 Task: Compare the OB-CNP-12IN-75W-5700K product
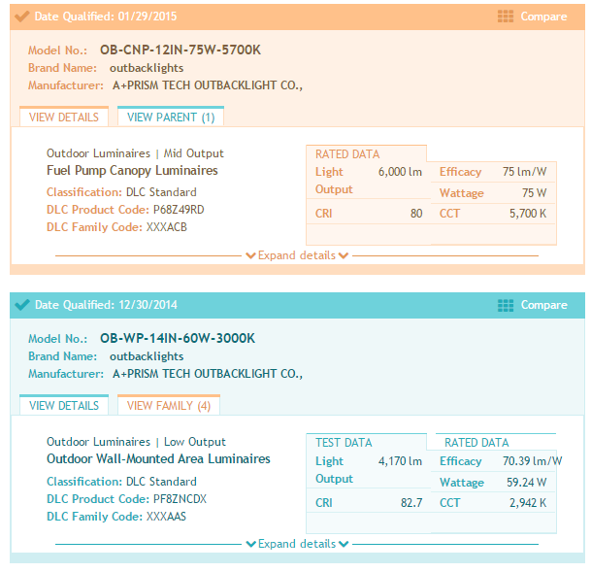pyautogui.click(x=543, y=17)
